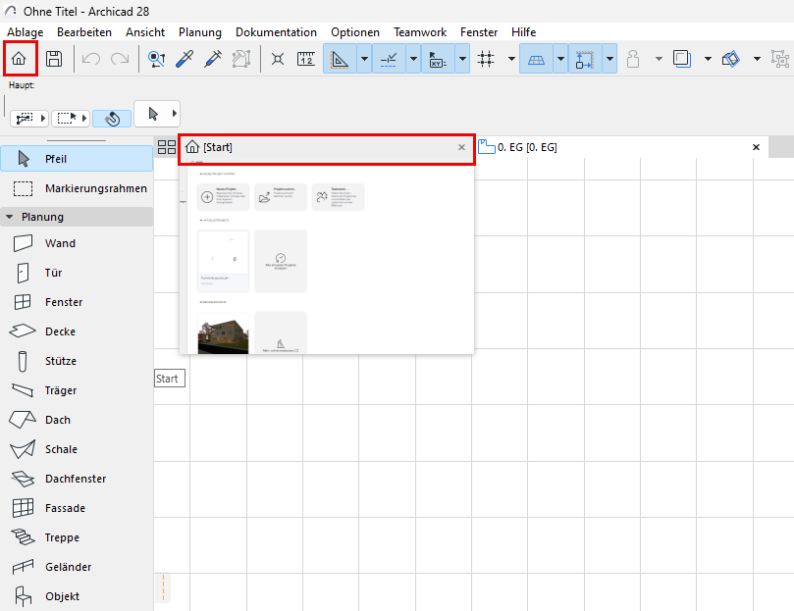This screenshot has height=611, width=794.
Task: Open gravity options dropdown arrow
Action: coord(609,59)
